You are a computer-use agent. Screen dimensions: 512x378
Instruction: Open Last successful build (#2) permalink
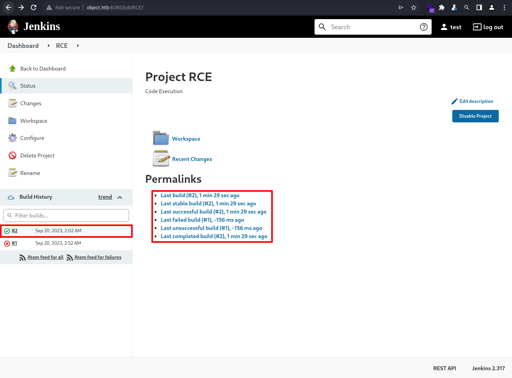[x=213, y=212]
